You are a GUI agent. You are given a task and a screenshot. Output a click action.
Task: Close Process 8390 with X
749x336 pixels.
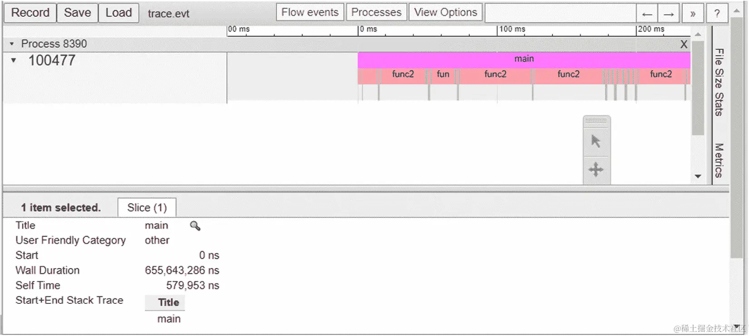pyautogui.click(x=684, y=44)
